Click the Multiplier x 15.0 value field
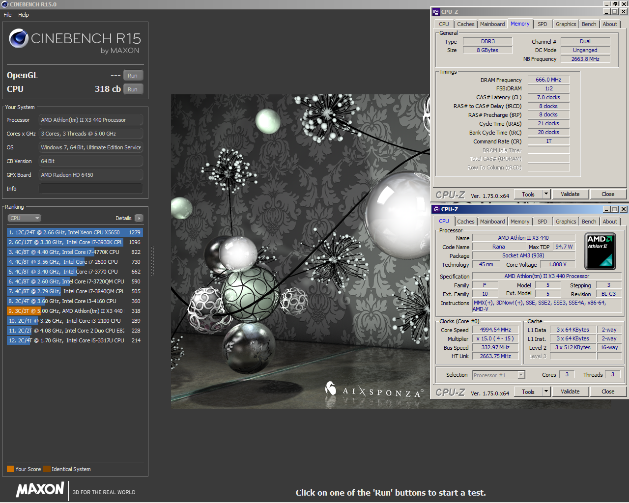The height and width of the screenshot is (503, 629). tap(495, 338)
